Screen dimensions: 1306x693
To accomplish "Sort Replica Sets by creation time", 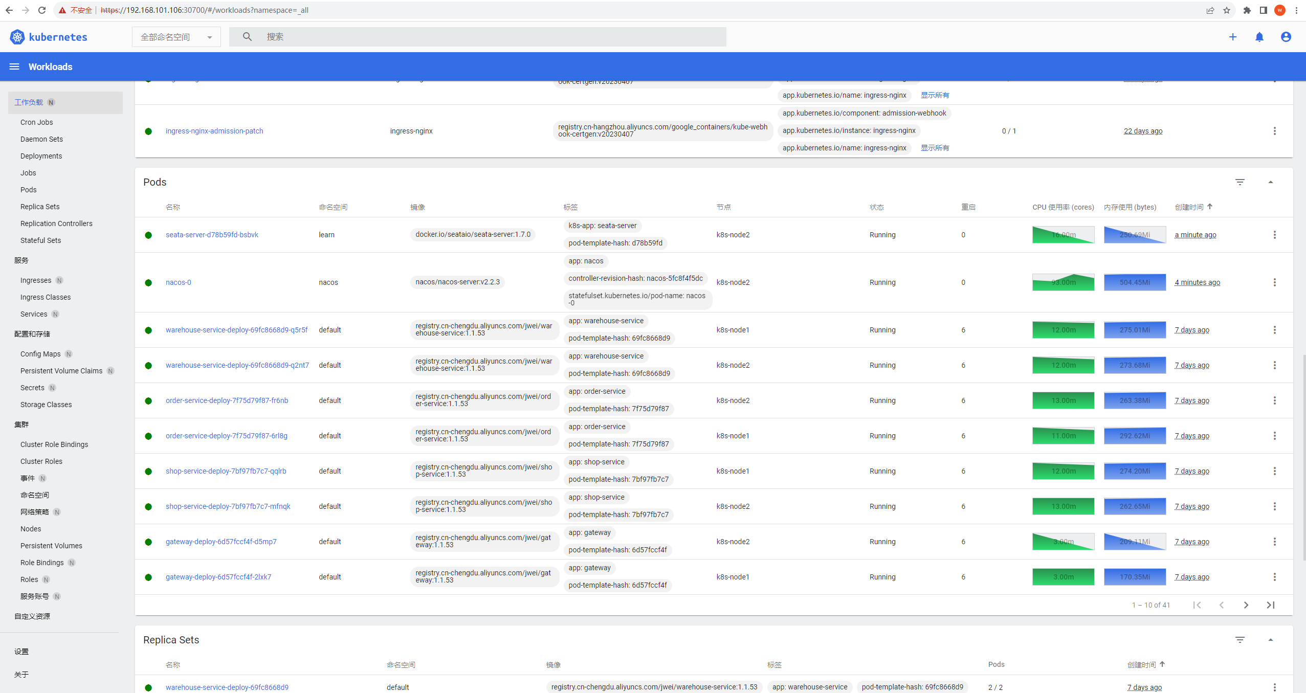I will click(x=1146, y=665).
